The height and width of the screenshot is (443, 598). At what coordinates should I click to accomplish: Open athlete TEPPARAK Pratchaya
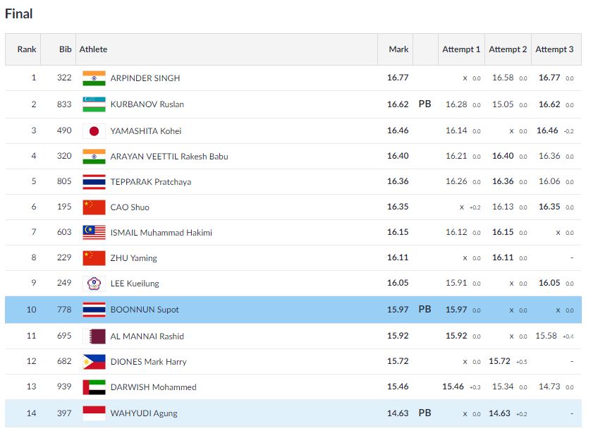point(151,182)
